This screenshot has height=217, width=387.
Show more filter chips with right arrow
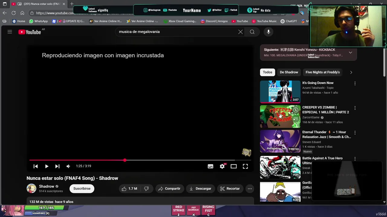(351, 72)
